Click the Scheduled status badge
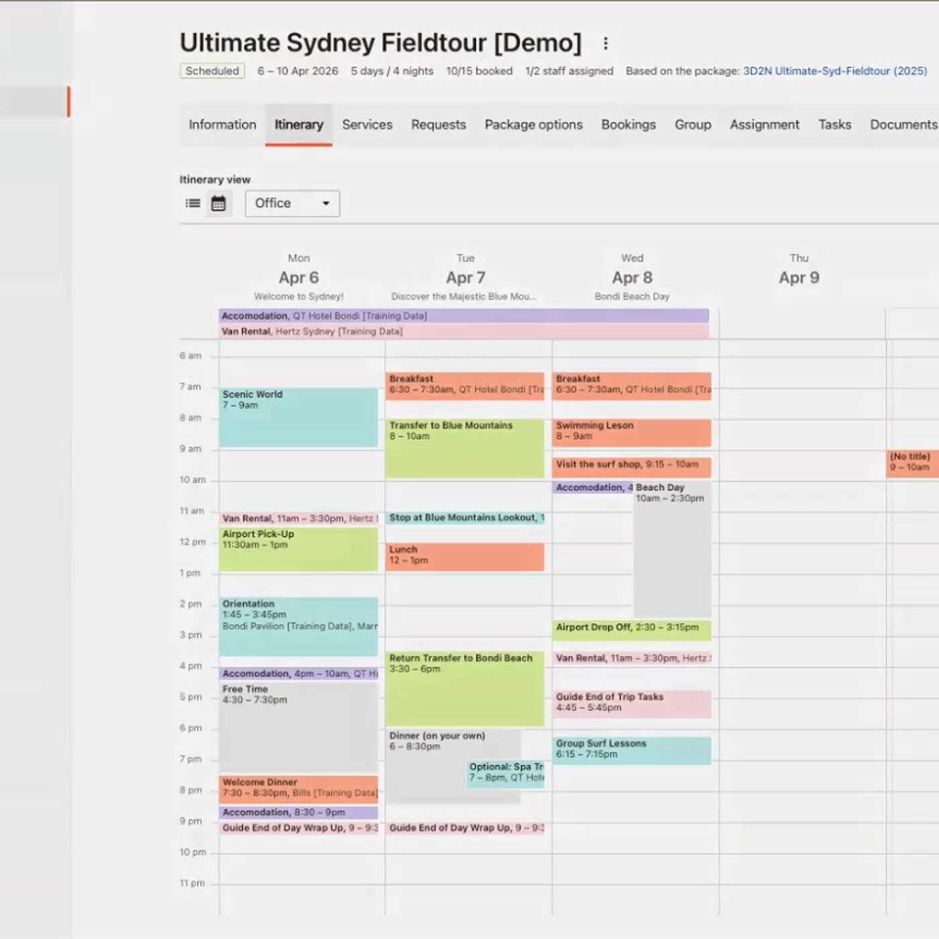This screenshot has width=939, height=939. (212, 71)
